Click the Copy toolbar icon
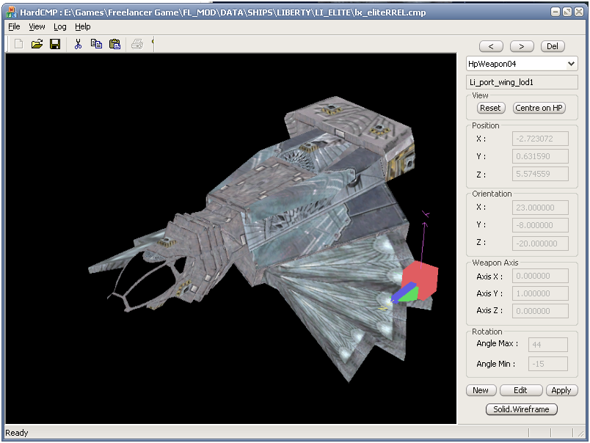This screenshot has width=590, height=443. pos(96,44)
